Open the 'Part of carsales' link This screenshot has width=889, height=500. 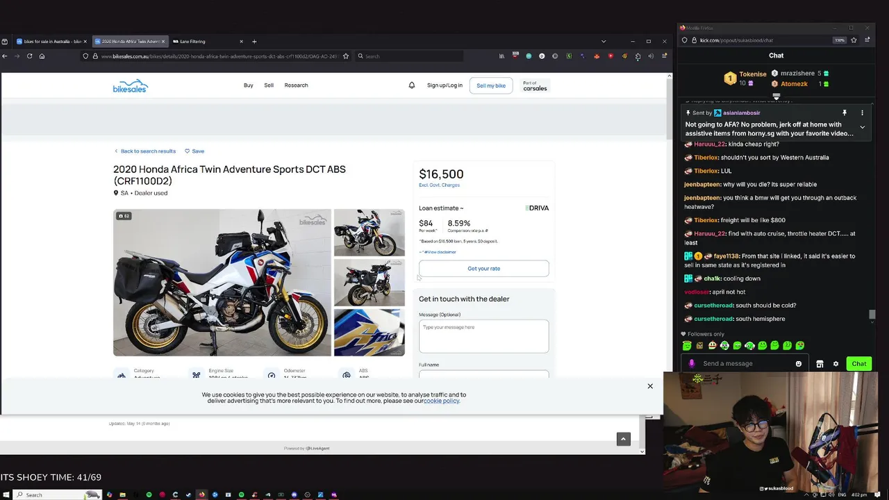[535, 86]
